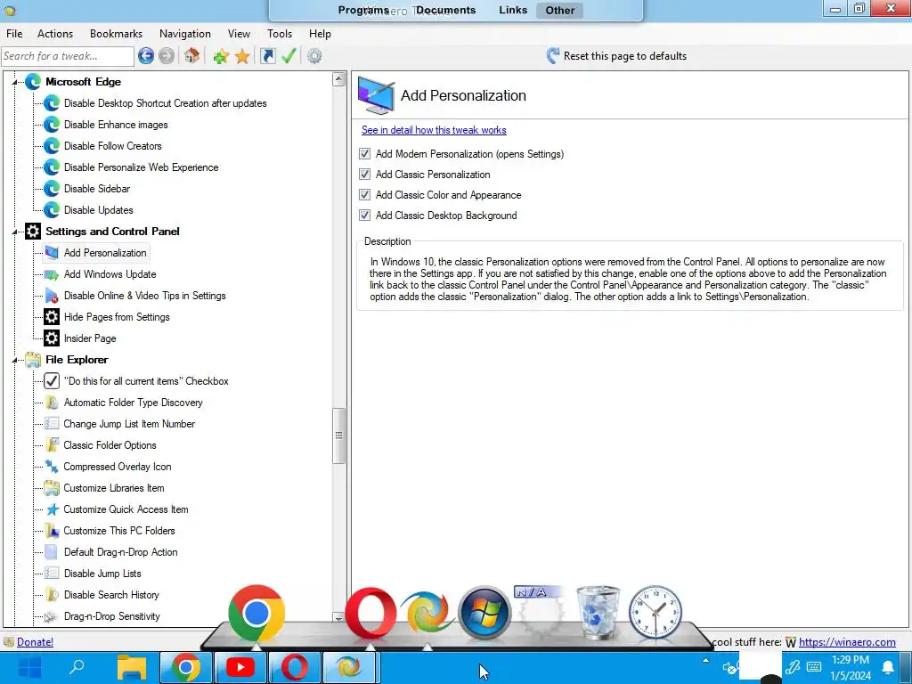Collapse the Settings and Control Panel category
Image resolution: width=912 pixels, height=684 pixels.
click(15, 232)
